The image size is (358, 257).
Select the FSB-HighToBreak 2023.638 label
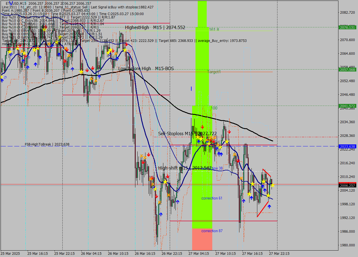click(x=47, y=144)
